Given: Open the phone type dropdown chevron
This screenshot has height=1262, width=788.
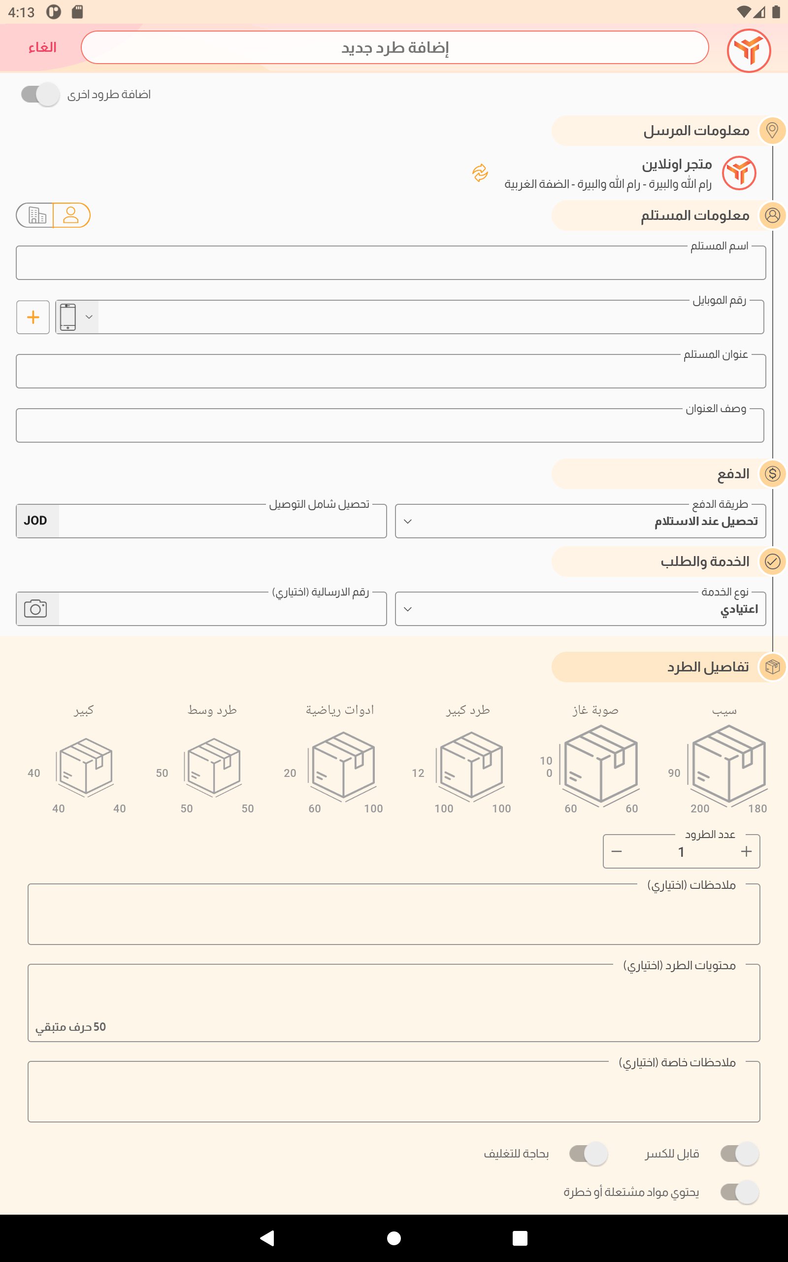Looking at the screenshot, I should (x=89, y=317).
